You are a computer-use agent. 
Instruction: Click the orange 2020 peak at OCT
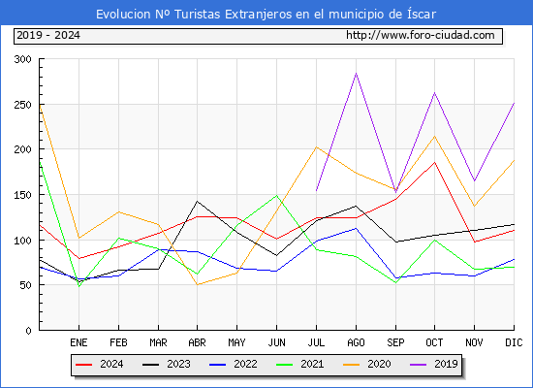pyautogui.click(x=434, y=137)
